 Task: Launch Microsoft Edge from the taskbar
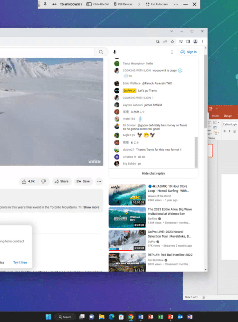[x=111, y=317]
